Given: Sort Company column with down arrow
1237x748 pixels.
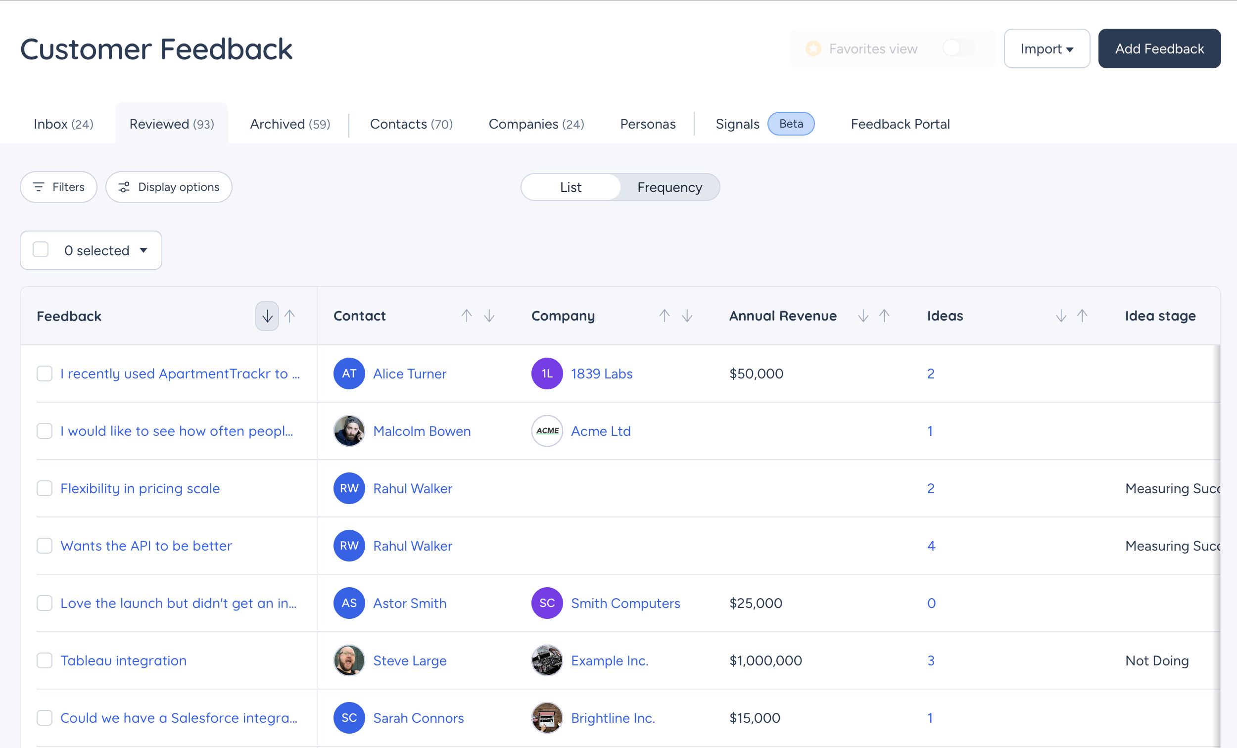Looking at the screenshot, I should coord(687,316).
